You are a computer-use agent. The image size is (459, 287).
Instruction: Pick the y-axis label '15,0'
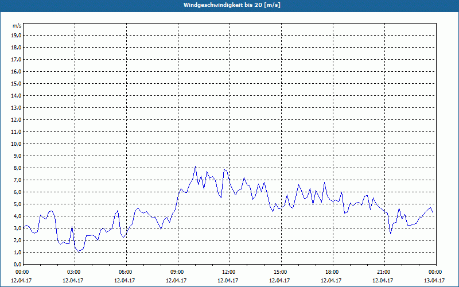[17, 83]
